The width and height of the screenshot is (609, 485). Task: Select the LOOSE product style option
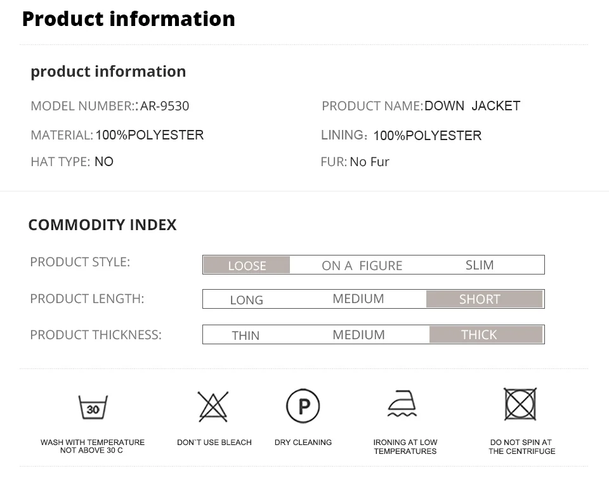pyautogui.click(x=247, y=265)
